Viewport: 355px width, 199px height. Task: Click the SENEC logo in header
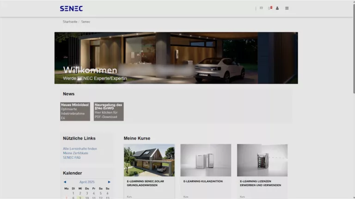(x=71, y=9)
